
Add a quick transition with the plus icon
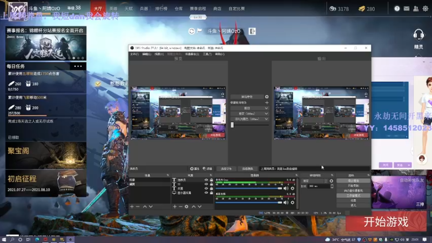tap(267, 103)
